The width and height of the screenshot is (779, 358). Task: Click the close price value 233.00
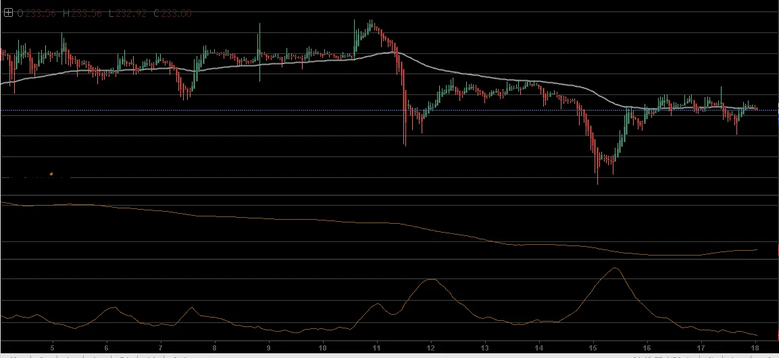coord(176,13)
